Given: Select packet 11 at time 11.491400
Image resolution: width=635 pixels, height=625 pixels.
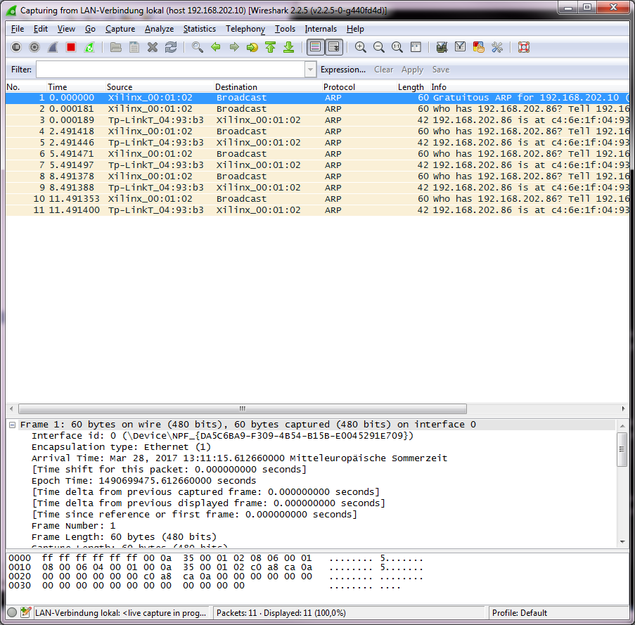Looking at the screenshot, I should coord(318,210).
